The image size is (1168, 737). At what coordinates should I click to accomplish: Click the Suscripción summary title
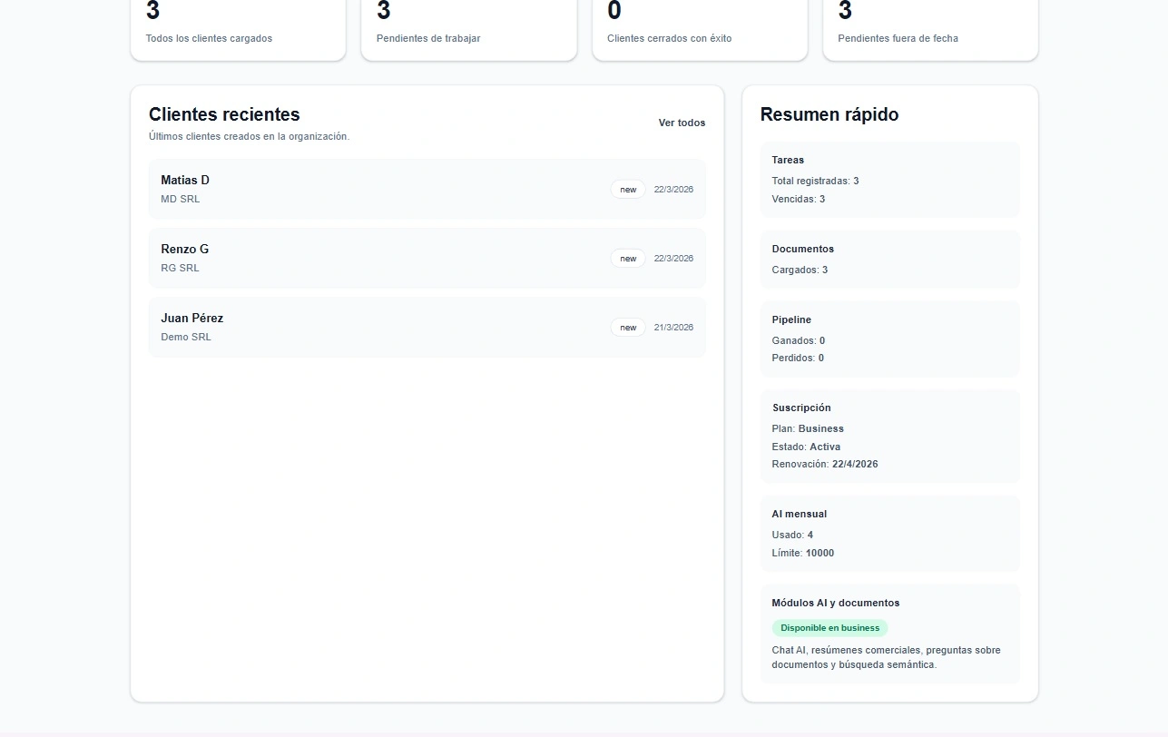pyautogui.click(x=801, y=408)
